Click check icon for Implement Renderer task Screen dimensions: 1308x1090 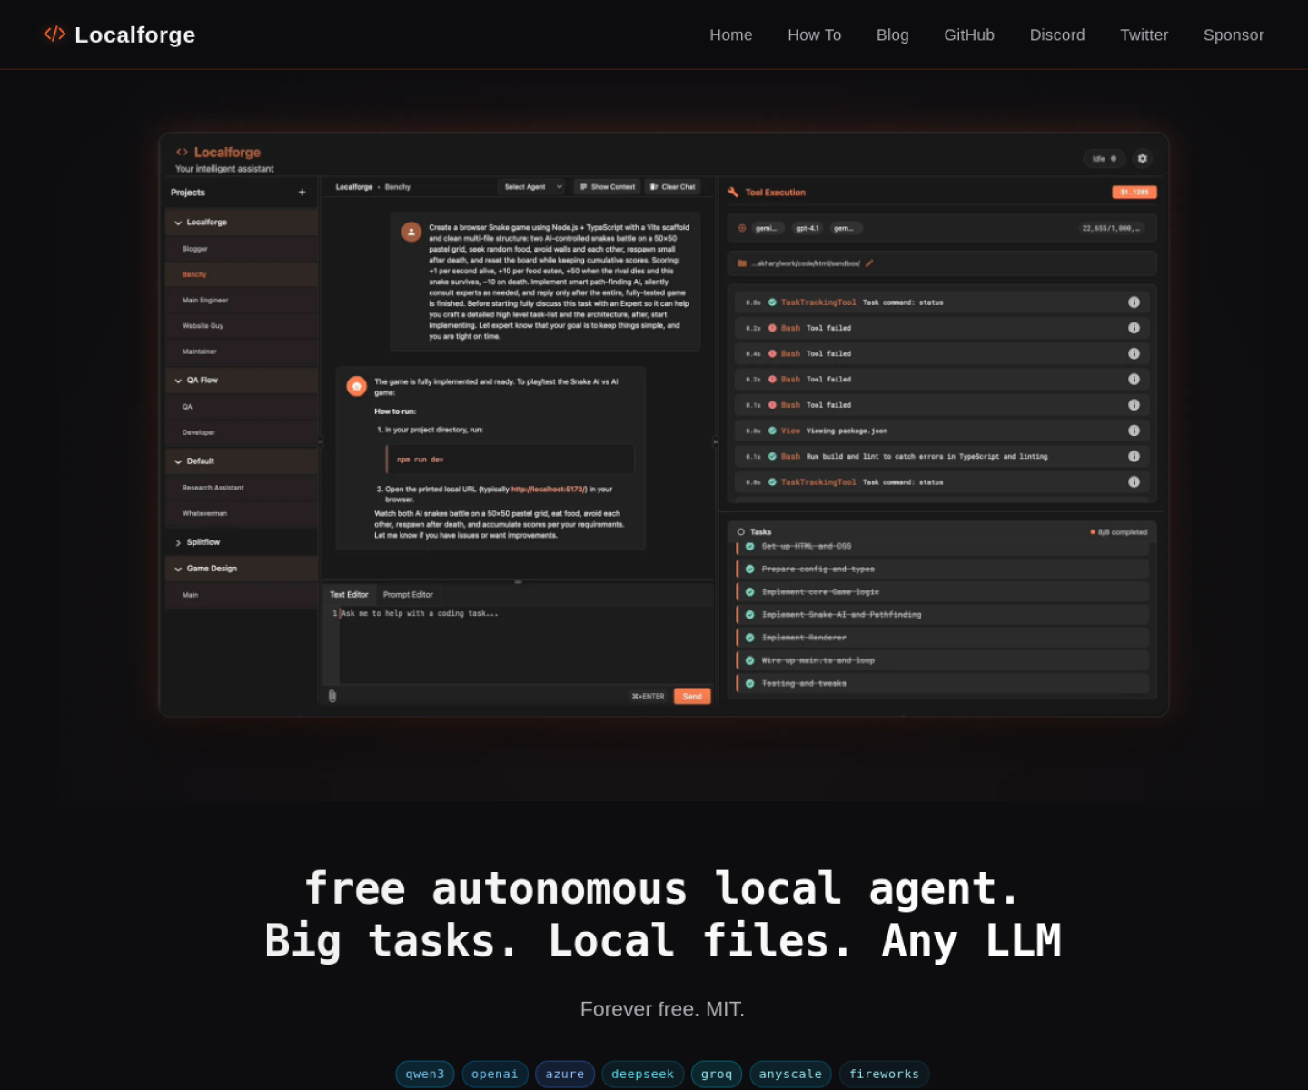click(750, 638)
